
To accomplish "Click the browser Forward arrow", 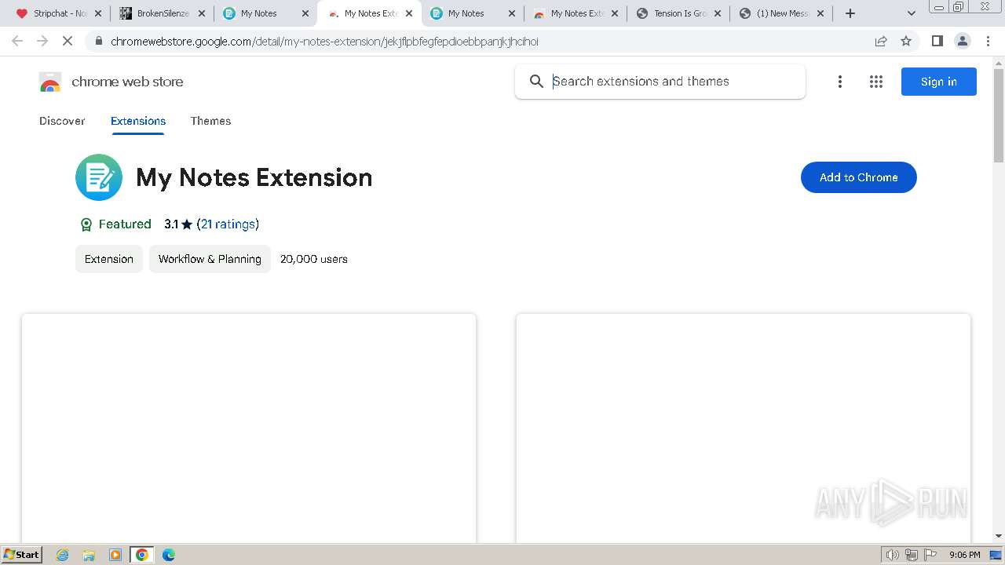I will (x=42, y=41).
